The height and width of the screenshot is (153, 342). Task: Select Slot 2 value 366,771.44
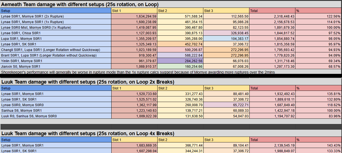180,145
